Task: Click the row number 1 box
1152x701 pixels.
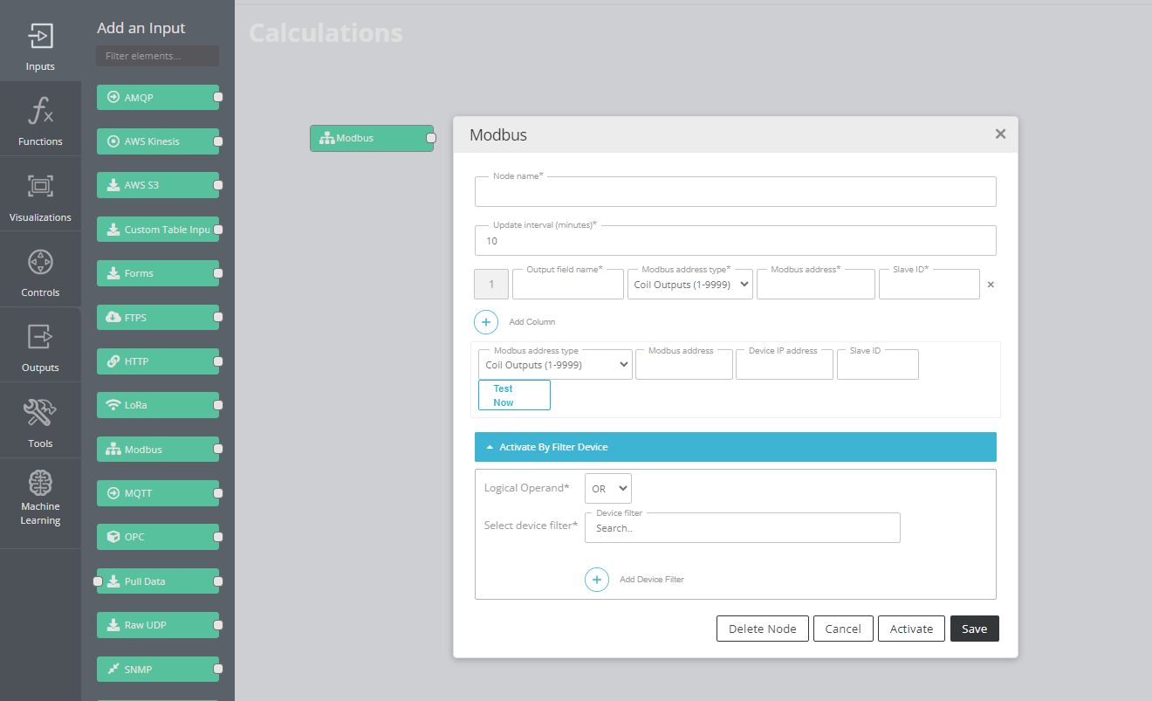Action: click(x=491, y=285)
